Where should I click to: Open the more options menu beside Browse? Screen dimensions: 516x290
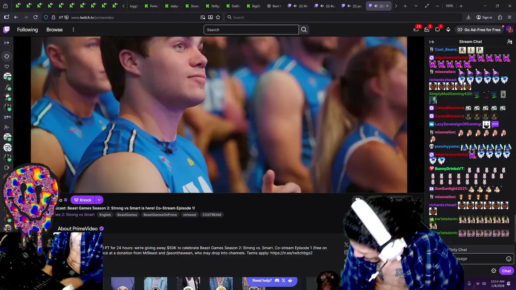[73, 30]
